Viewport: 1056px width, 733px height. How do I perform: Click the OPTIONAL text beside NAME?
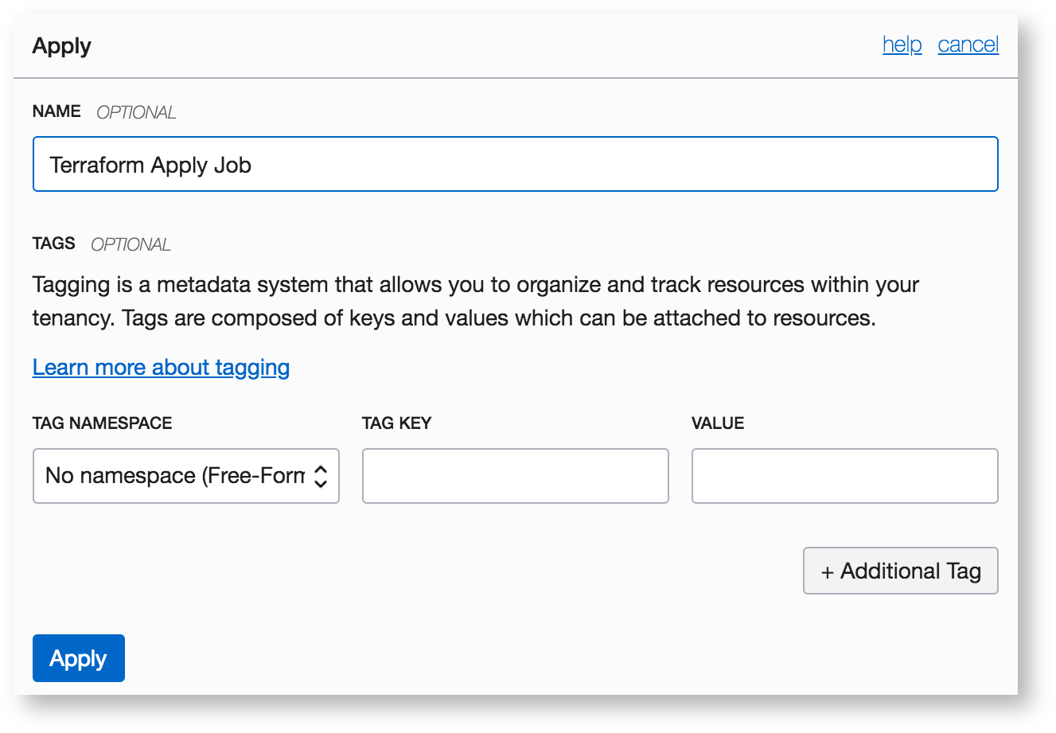tap(136, 112)
